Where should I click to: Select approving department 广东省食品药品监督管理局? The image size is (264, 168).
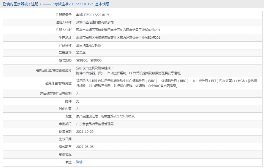click(95, 124)
